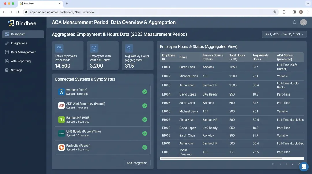312x174 pixels.
Task: Select employee E1001 cell
Action: tap(166, 67)
